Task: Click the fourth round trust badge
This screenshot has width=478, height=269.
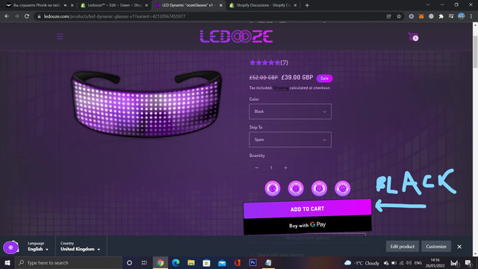Action: click(343, 188)
